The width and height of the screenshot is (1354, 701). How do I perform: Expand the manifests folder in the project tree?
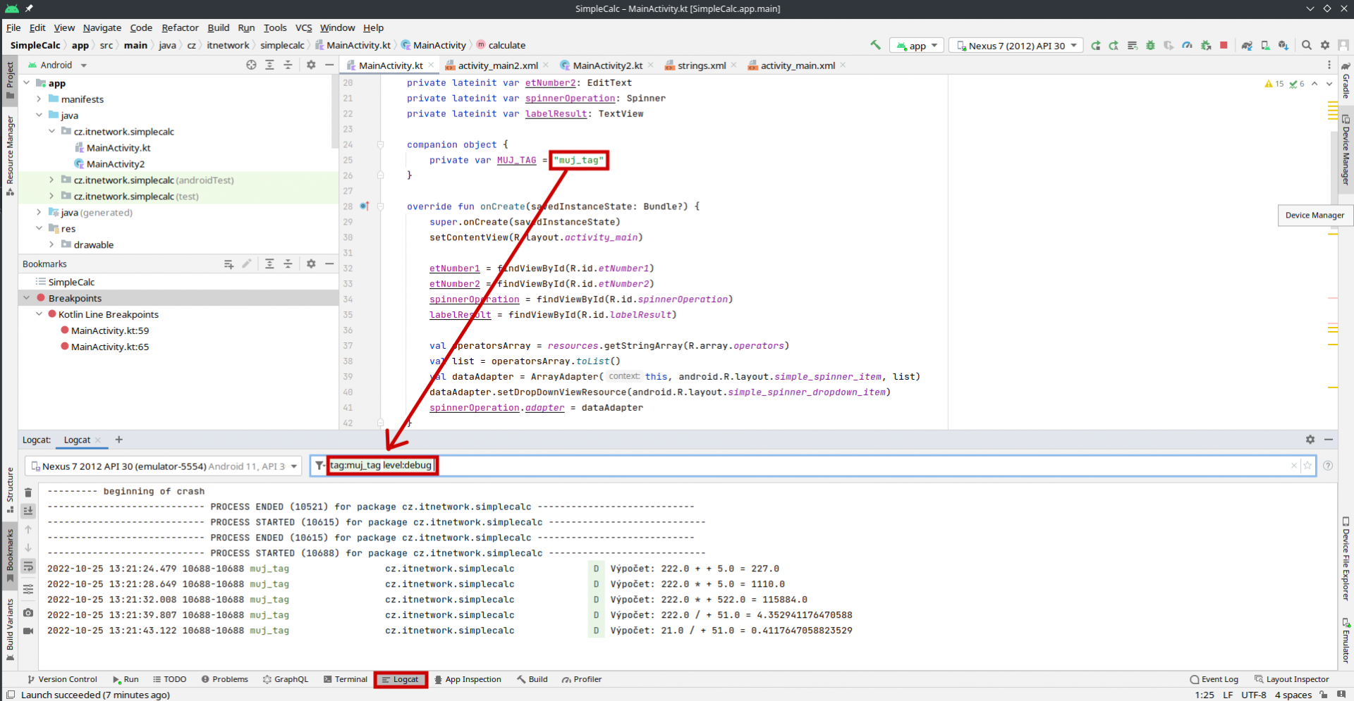39,99
